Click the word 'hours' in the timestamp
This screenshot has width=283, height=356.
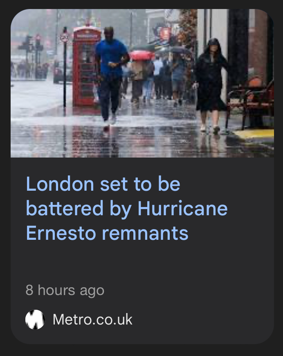[x=56, y=290]
